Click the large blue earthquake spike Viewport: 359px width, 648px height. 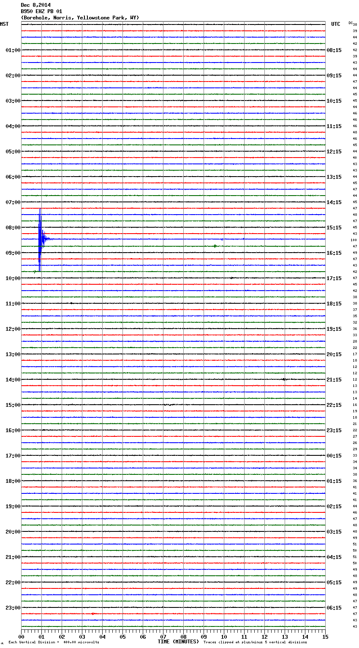(40, 239)
